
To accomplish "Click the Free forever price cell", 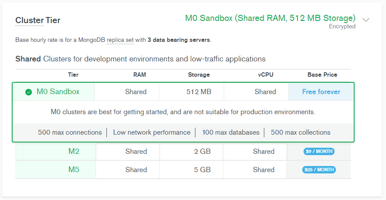I will (321, 92).
